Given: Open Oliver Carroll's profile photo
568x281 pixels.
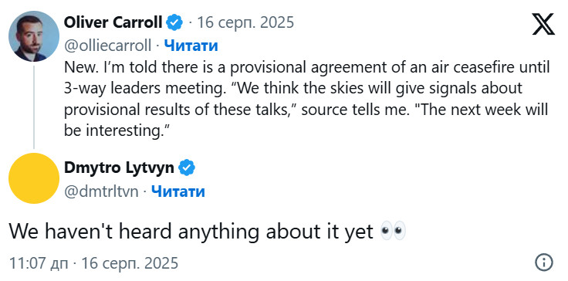Looking at the screenshot, I should pos(34,36).
